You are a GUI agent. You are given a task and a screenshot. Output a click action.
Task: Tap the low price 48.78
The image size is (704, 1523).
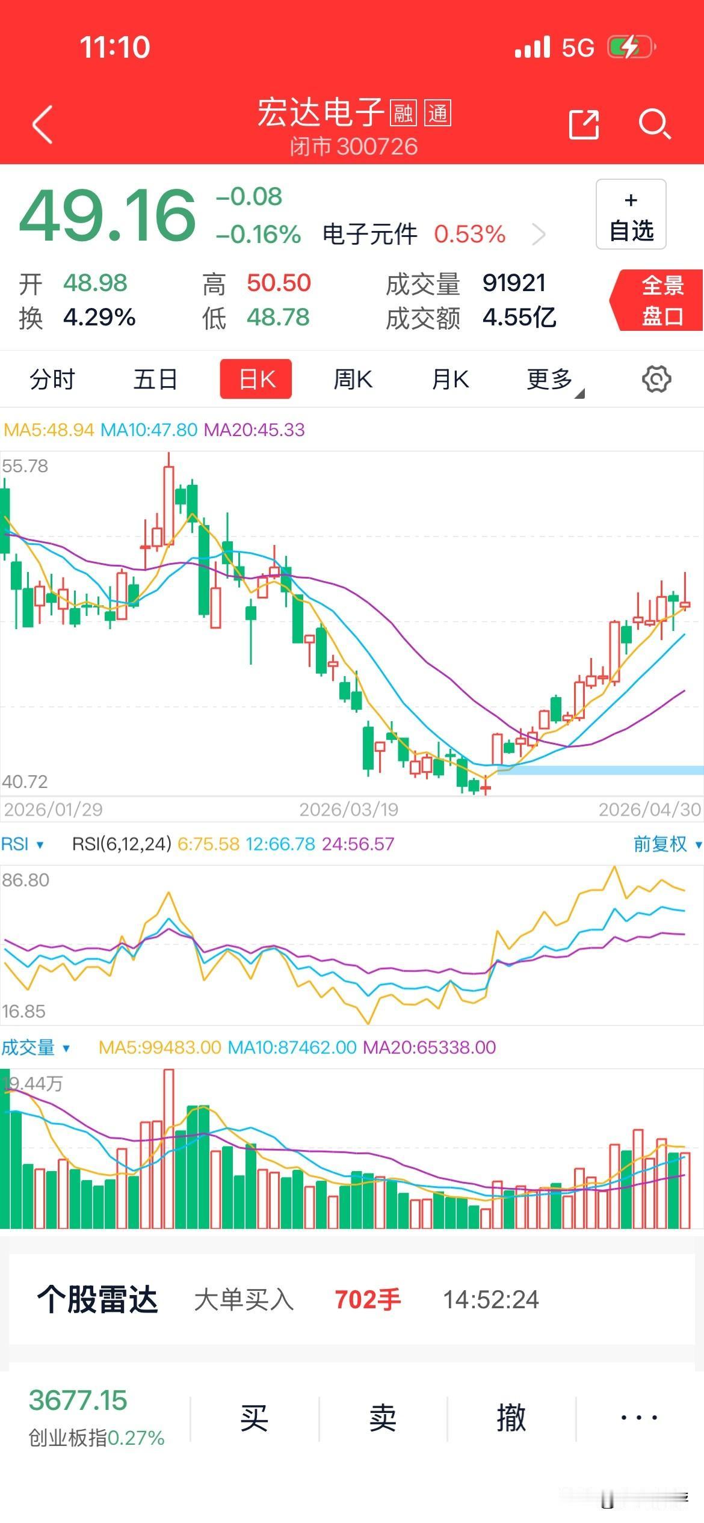coord(278,317)
